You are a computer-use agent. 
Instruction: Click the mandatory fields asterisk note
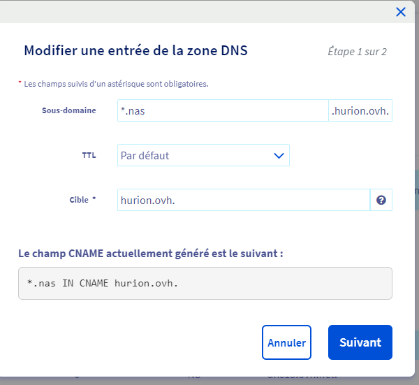(116, 84)
